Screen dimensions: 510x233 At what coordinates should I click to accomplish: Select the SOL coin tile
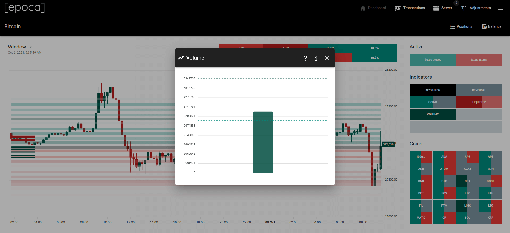pyautogui.click(x=467, y=218)
